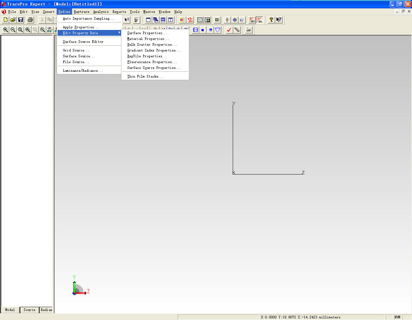412x320 pixels.
Task: Click the blue rotate view icon
Action: point(210,30)
